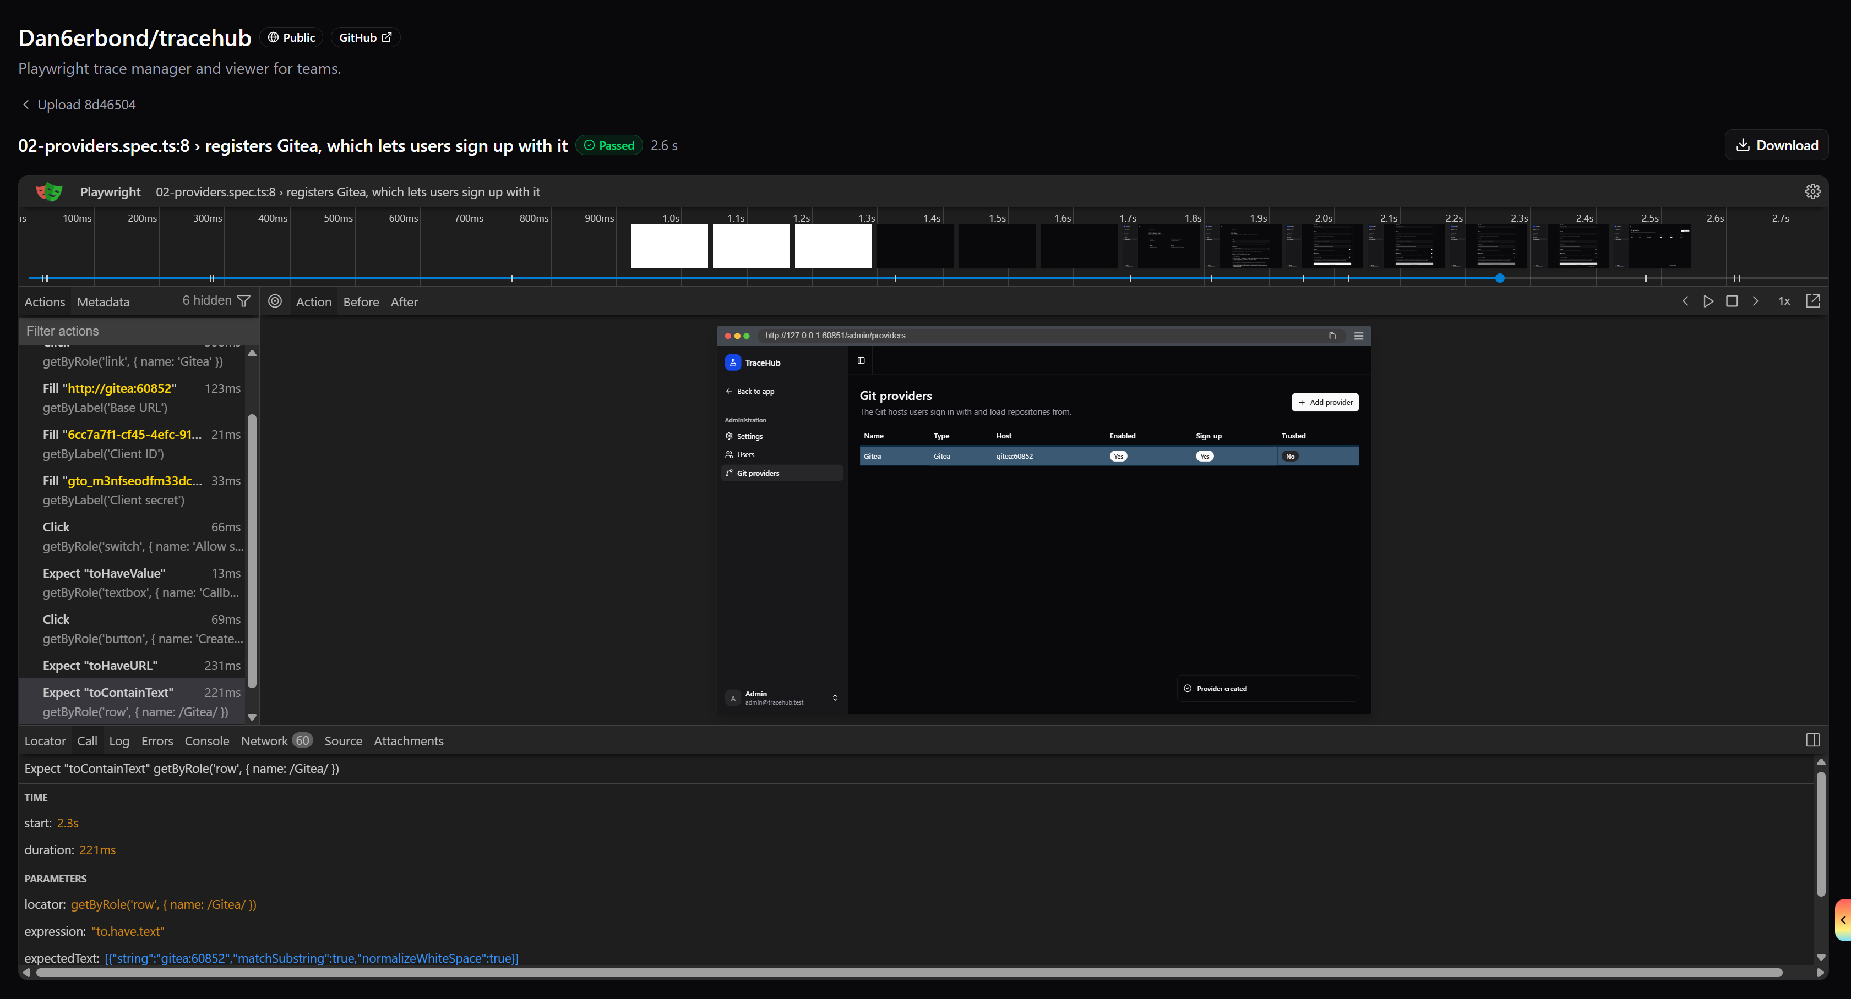Screen dimensions: 1851x999
Task: Click the Public visibility badge
Action: 291,37
